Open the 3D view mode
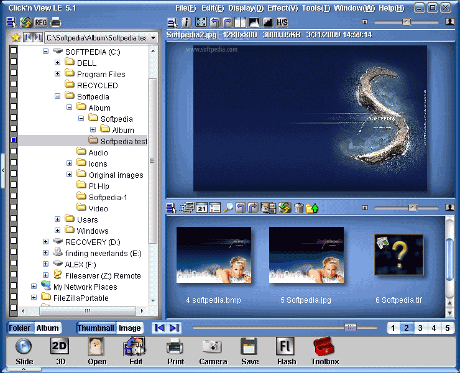 point(60,351)
